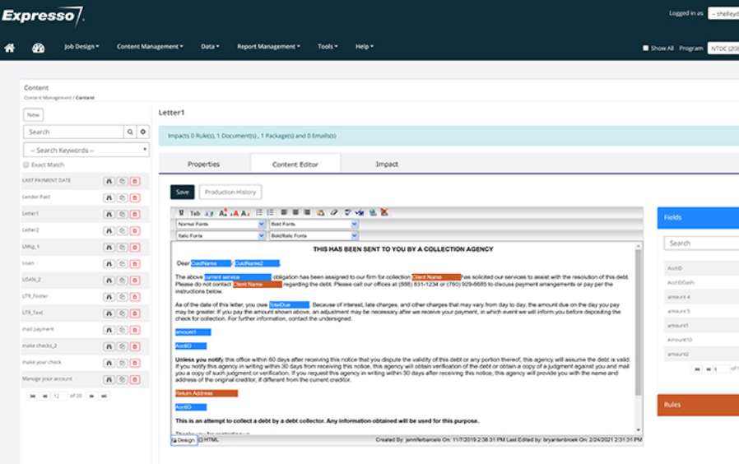Open the Bold Fonts dropdown
739x464 pixels.
[314, 225]
